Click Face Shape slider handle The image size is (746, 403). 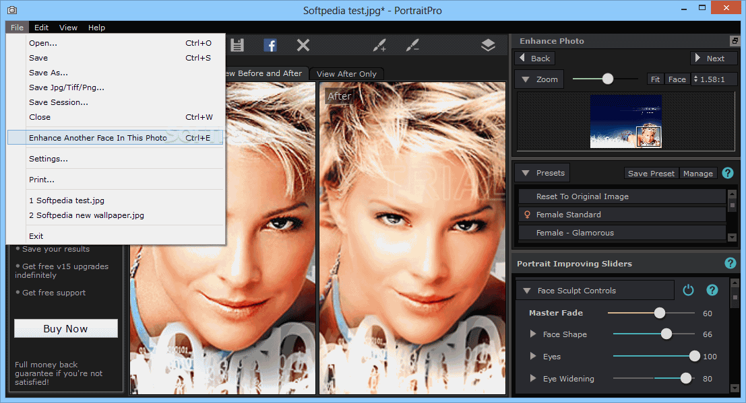pos(666,334)
